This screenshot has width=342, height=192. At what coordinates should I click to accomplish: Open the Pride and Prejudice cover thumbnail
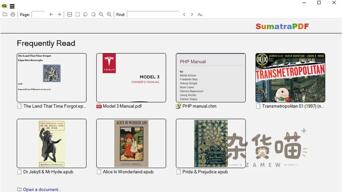click(x=211, y=143)
